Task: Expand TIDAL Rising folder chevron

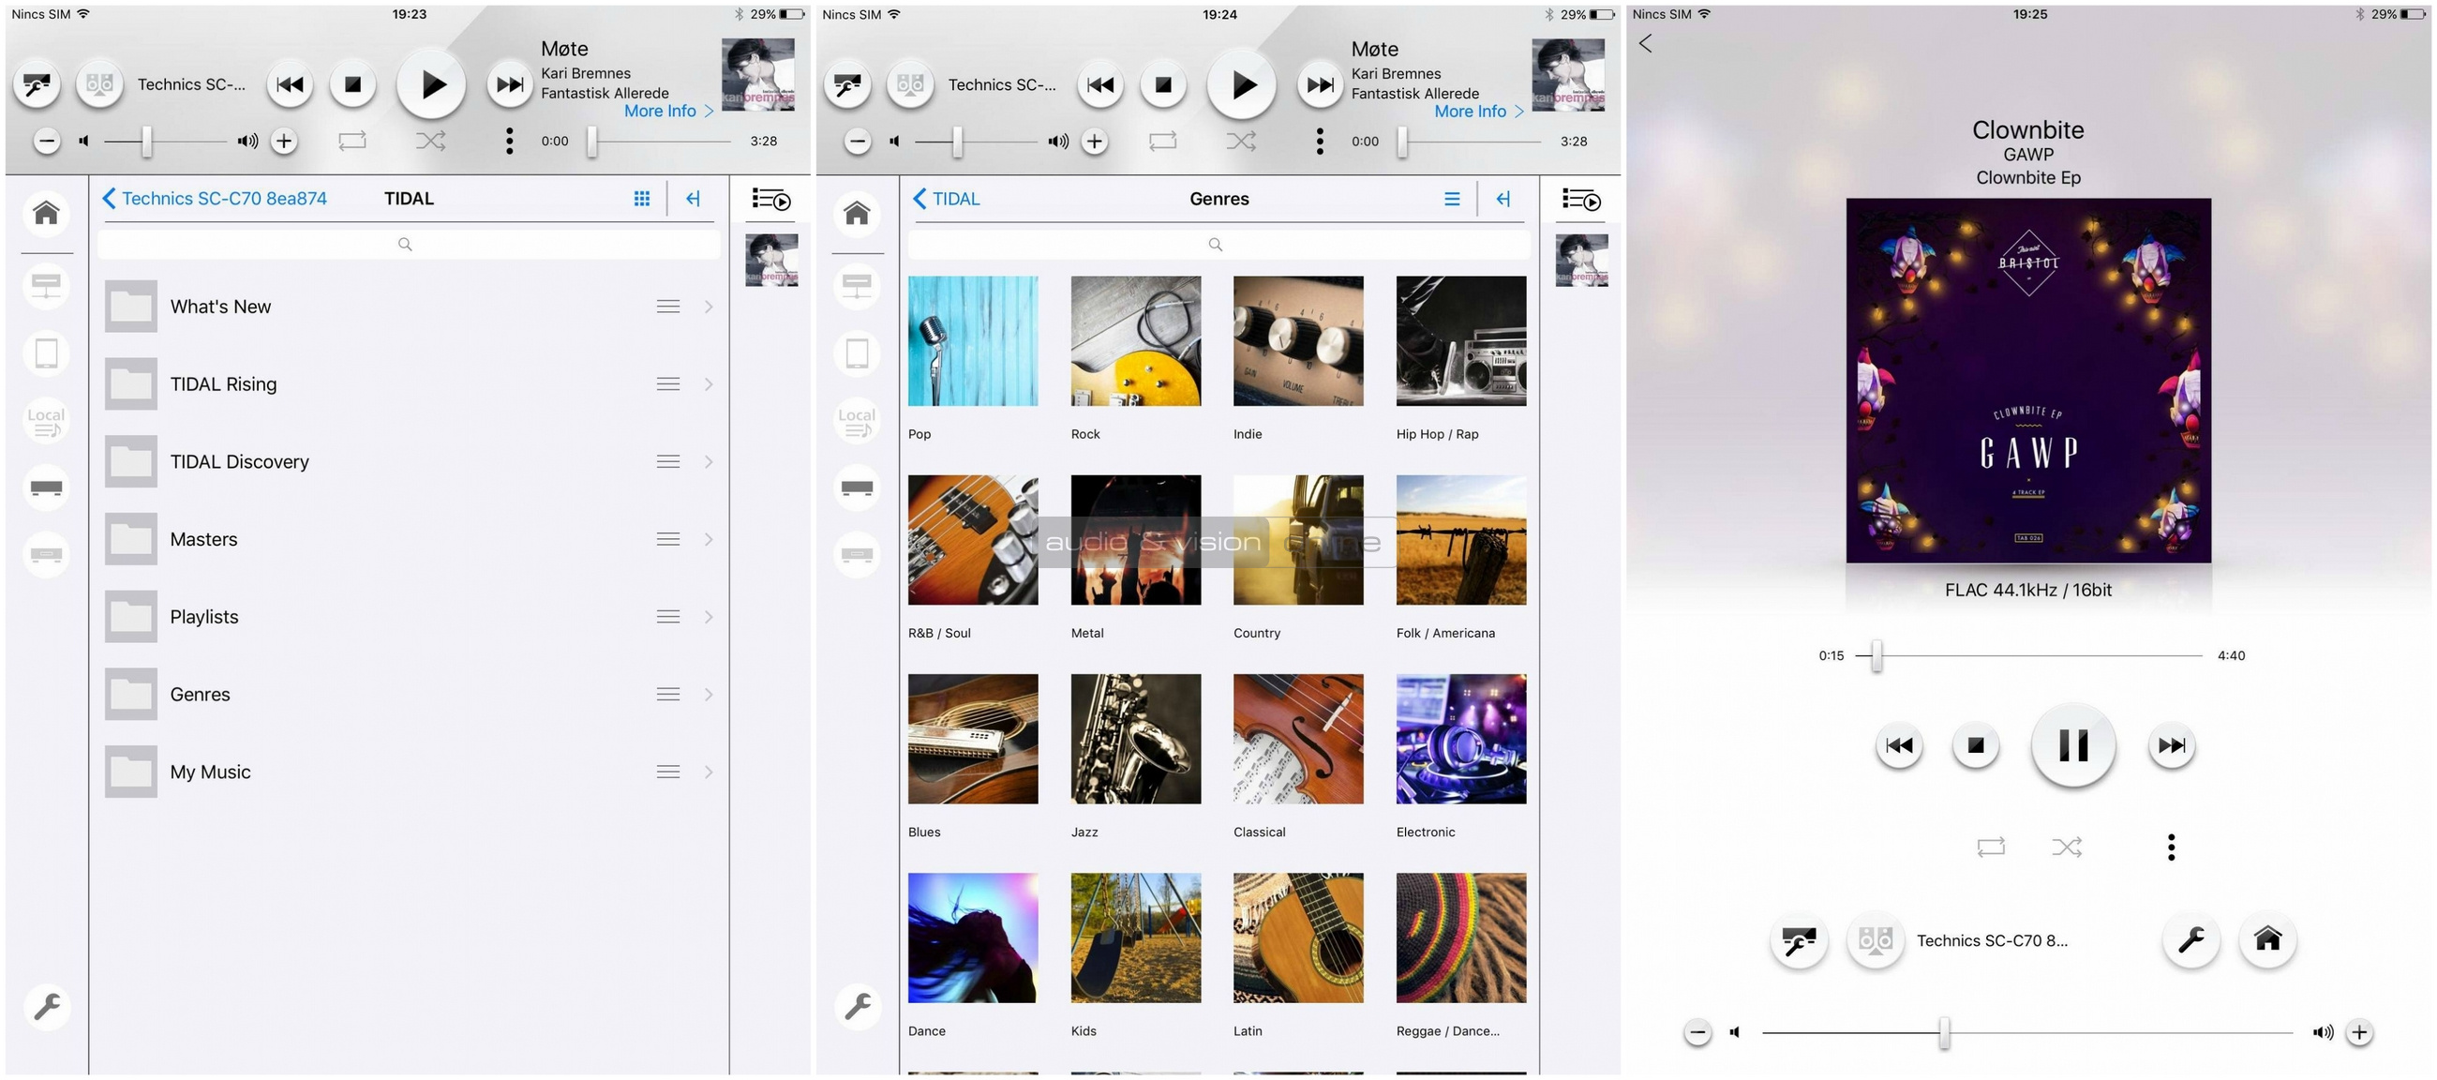Action: point(709,384)
